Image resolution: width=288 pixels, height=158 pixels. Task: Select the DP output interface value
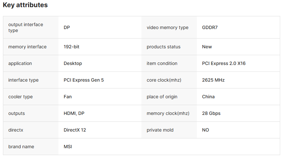[67, 27]
